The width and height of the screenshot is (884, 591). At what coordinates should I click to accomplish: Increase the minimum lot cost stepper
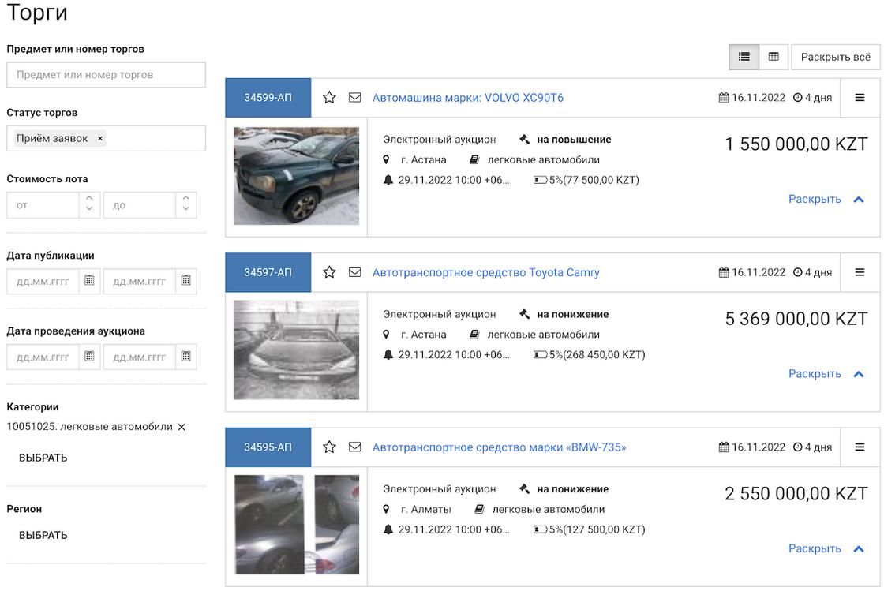coord(89,200)
